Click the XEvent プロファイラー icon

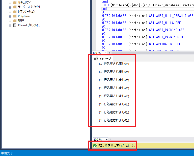tap(15, 25)
